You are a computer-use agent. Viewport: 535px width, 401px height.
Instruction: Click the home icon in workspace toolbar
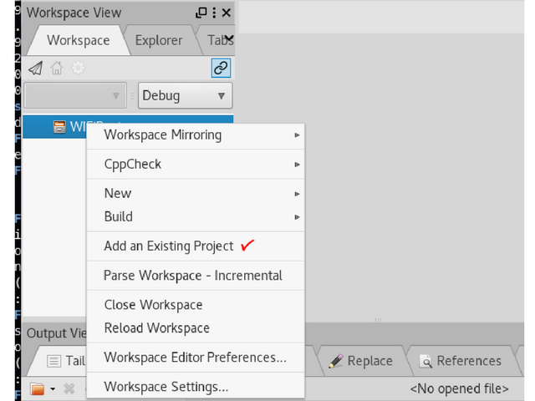click(57, 69)
